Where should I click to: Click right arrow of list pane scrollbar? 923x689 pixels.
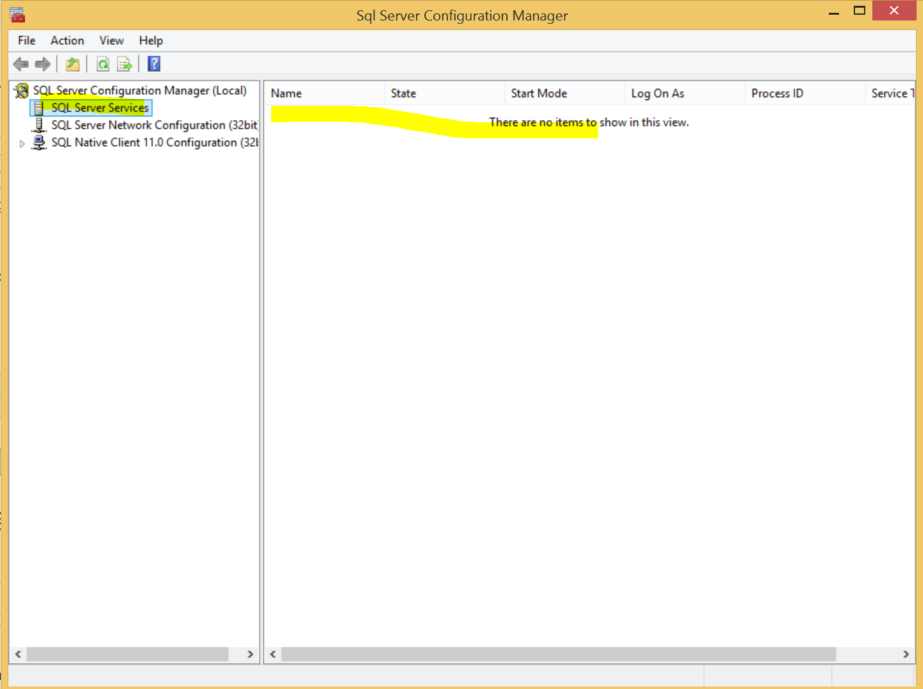[906, 654]
